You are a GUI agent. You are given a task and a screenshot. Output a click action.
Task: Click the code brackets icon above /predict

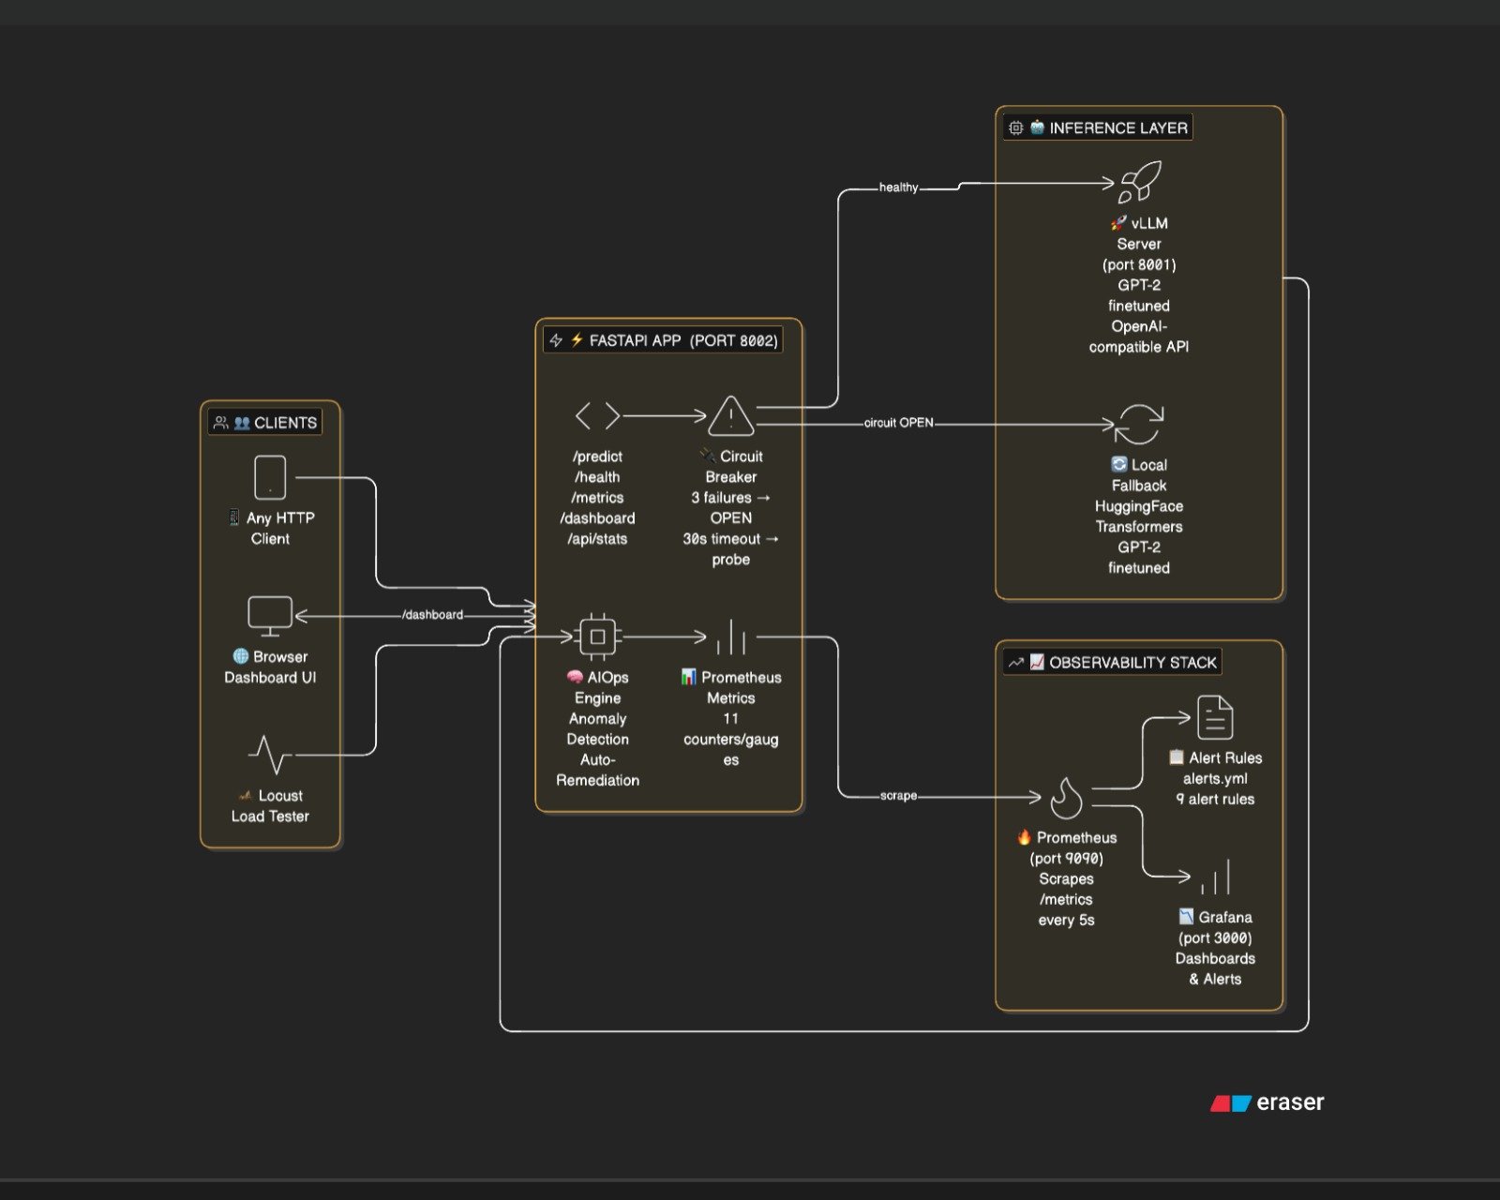(x=597, y=415)
